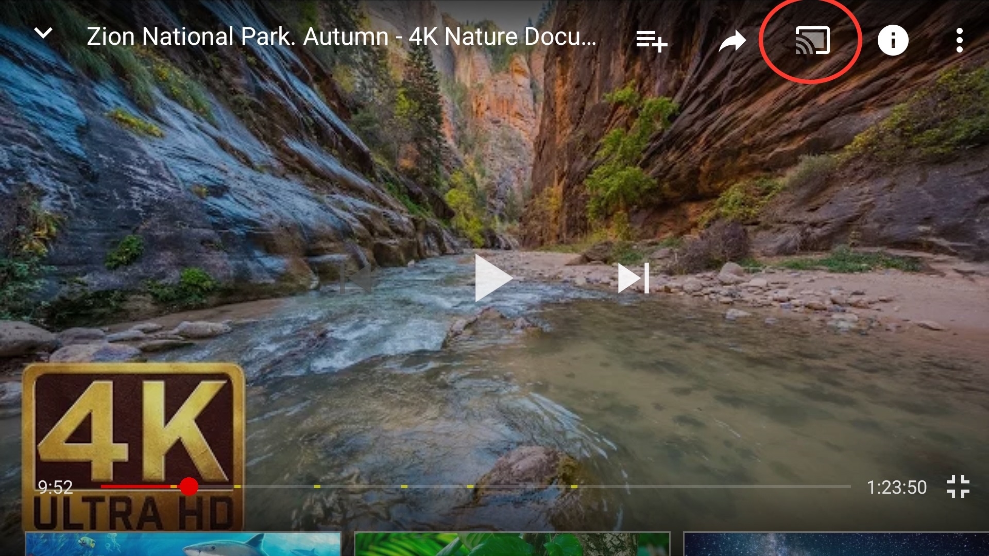Add video to playlist icon
This screenshot has width=989, height=556.
pos(652,40)
